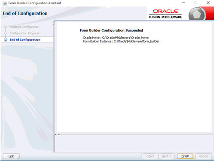
Task: Click the Oracle Home path text
Action: (116, 37)
